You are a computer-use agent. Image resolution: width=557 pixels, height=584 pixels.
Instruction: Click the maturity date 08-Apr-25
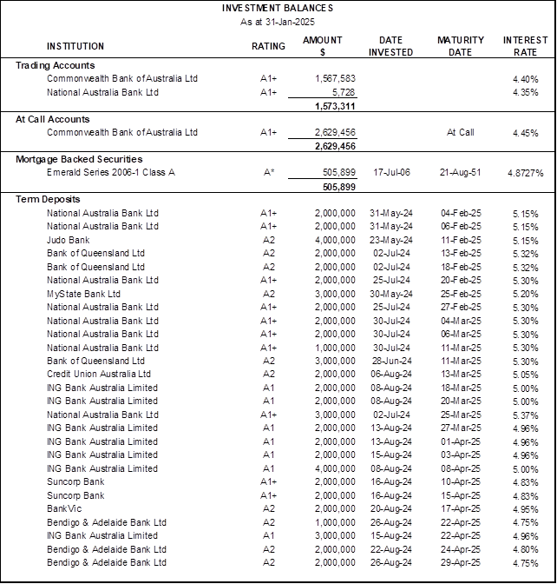click(461, 468)
